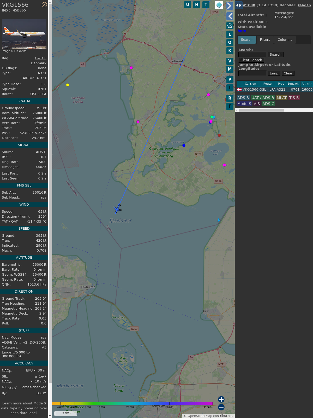Toggle the O map button

(230, 43)
